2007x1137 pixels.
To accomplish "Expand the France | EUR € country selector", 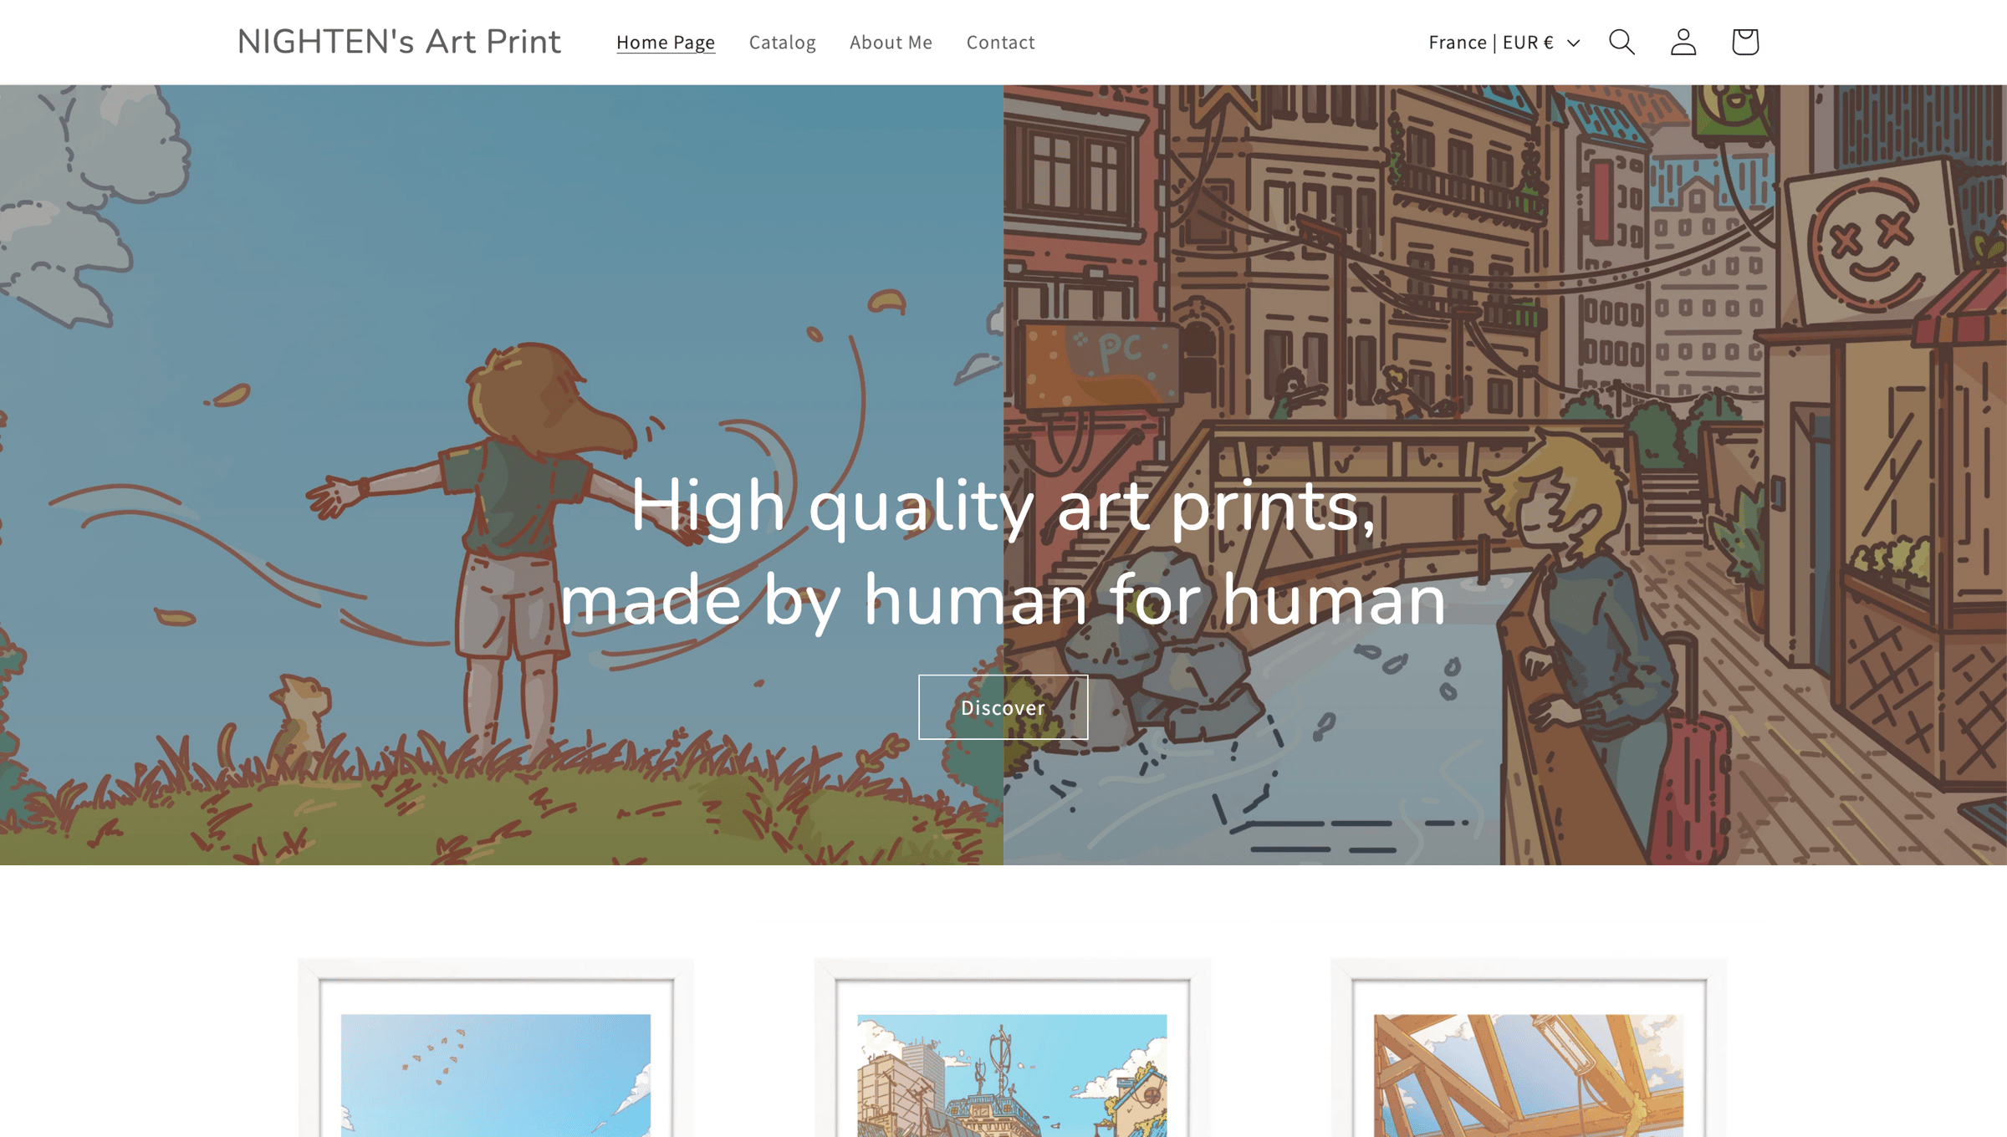I will coord(1504,42).
